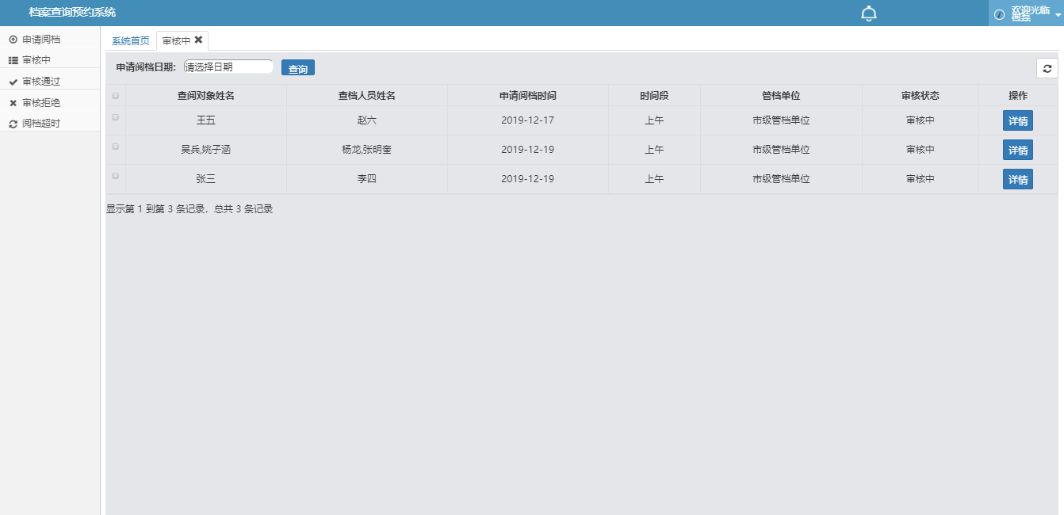
Task: Click the 申请阅档日期 date input field
Action: point(228,67)
